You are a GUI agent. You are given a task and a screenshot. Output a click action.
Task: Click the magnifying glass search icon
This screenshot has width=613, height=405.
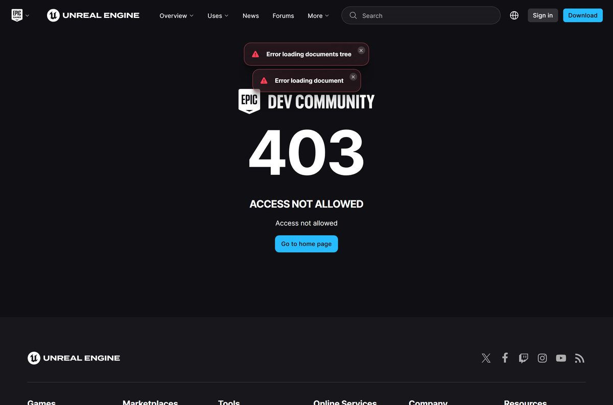point(353,15)
